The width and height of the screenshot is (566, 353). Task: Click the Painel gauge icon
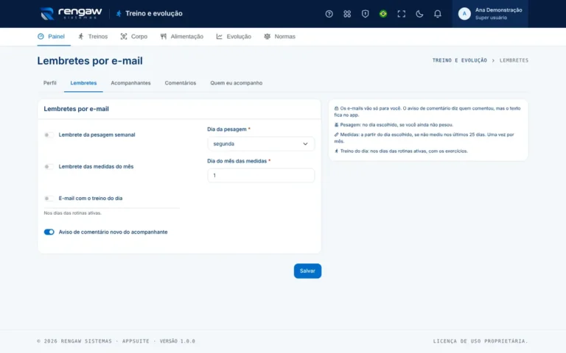41,36
